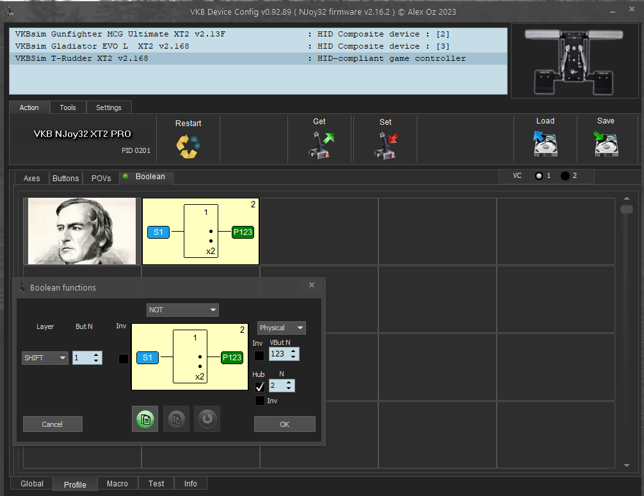Click OK in Boolean functions dialog
This screenshot has width=644, height=496.
coord(284,424)
